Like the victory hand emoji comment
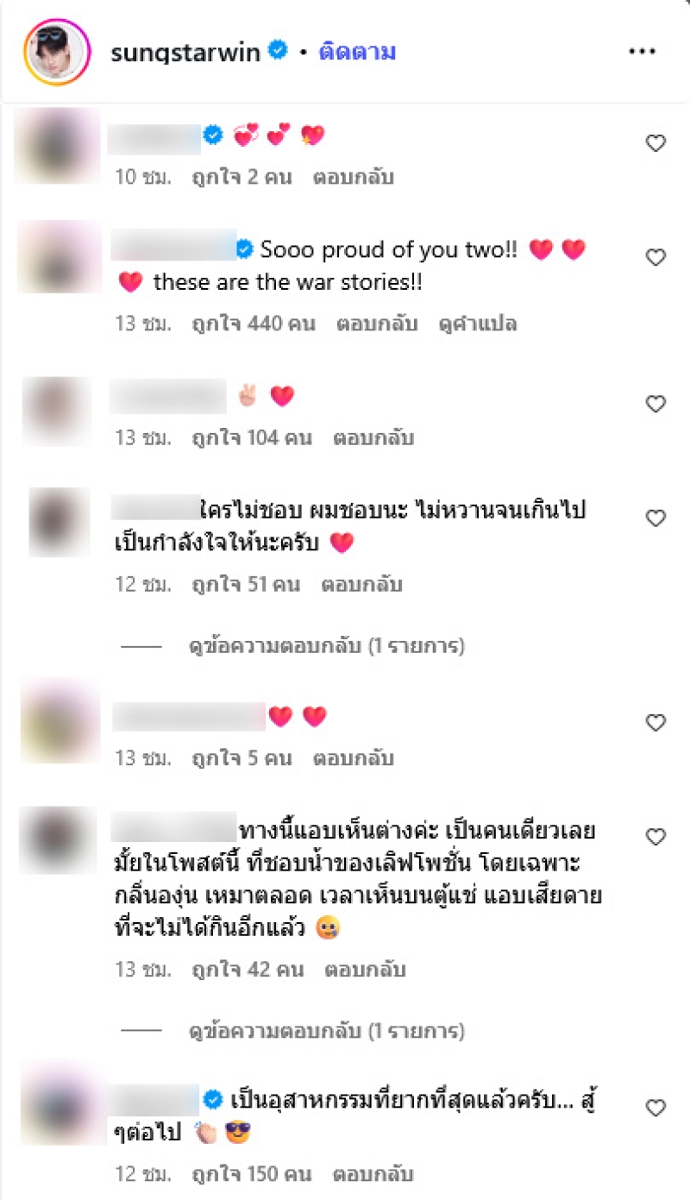Image resolution: width=690 pixels, height=1200 pixels. pos(656,404)
